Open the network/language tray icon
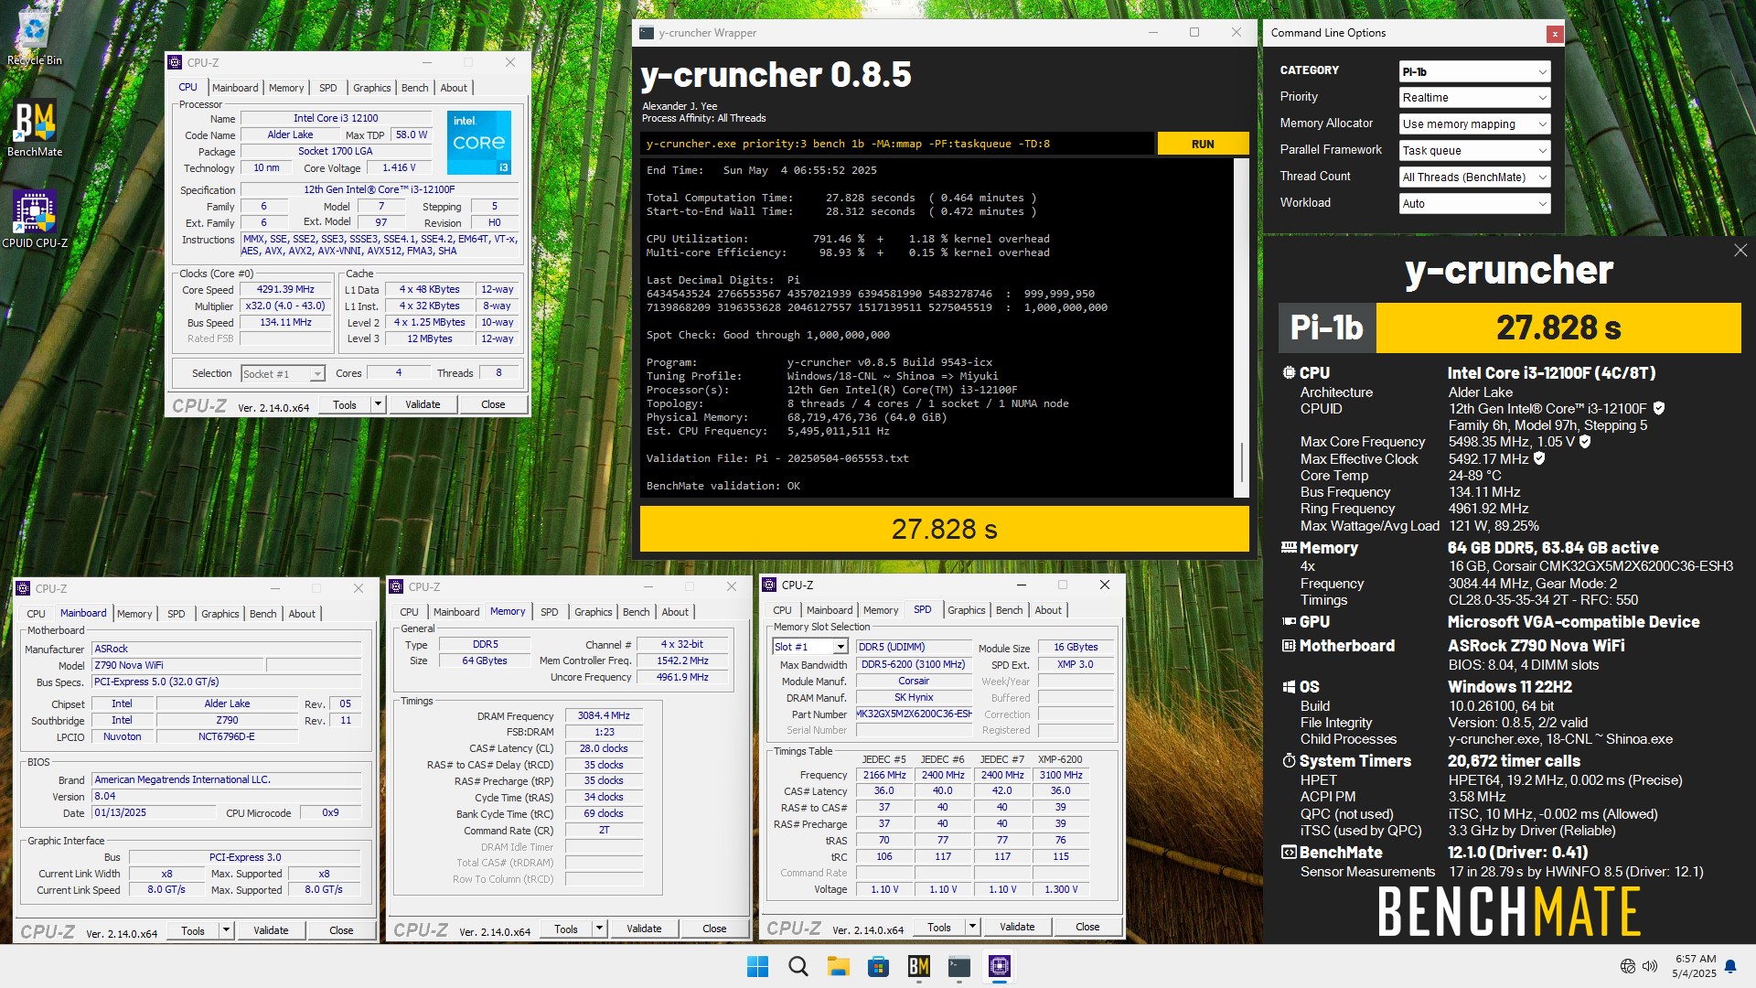 [x=1628, y=966]
